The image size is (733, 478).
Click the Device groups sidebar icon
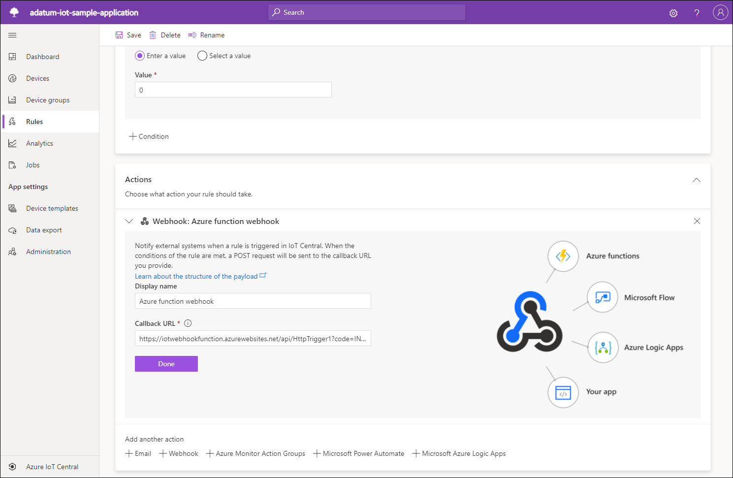(13, 100)
